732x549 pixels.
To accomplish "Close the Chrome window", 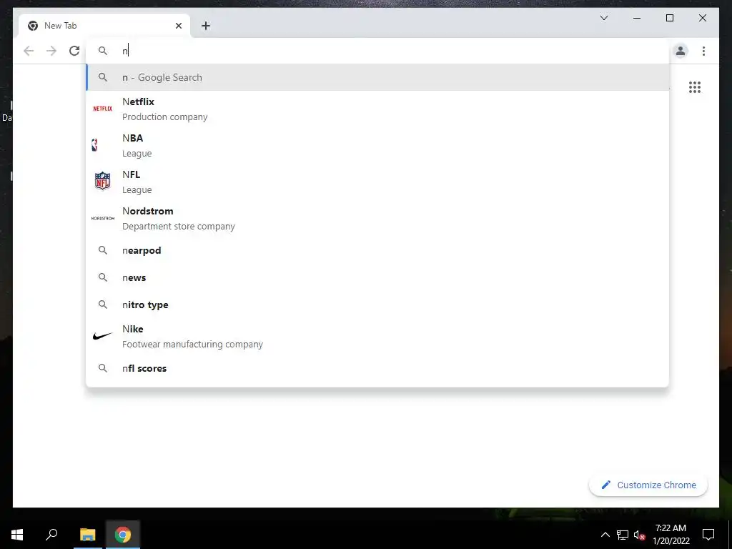I will (702, 18).
